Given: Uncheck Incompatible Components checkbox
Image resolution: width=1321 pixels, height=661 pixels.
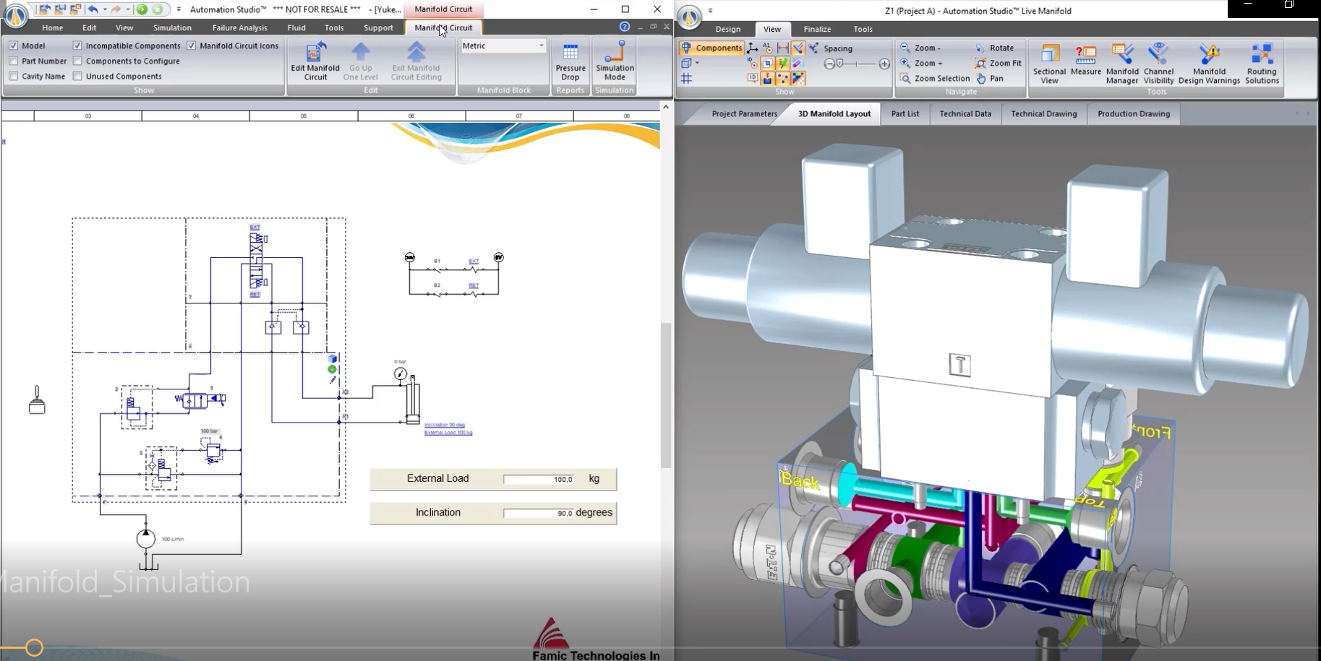Looking at the screenshot, I should (77, 46).
